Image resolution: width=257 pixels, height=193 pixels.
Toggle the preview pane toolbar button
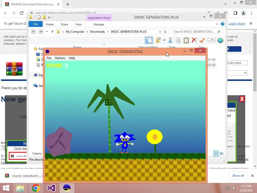(x=149, y=40)
